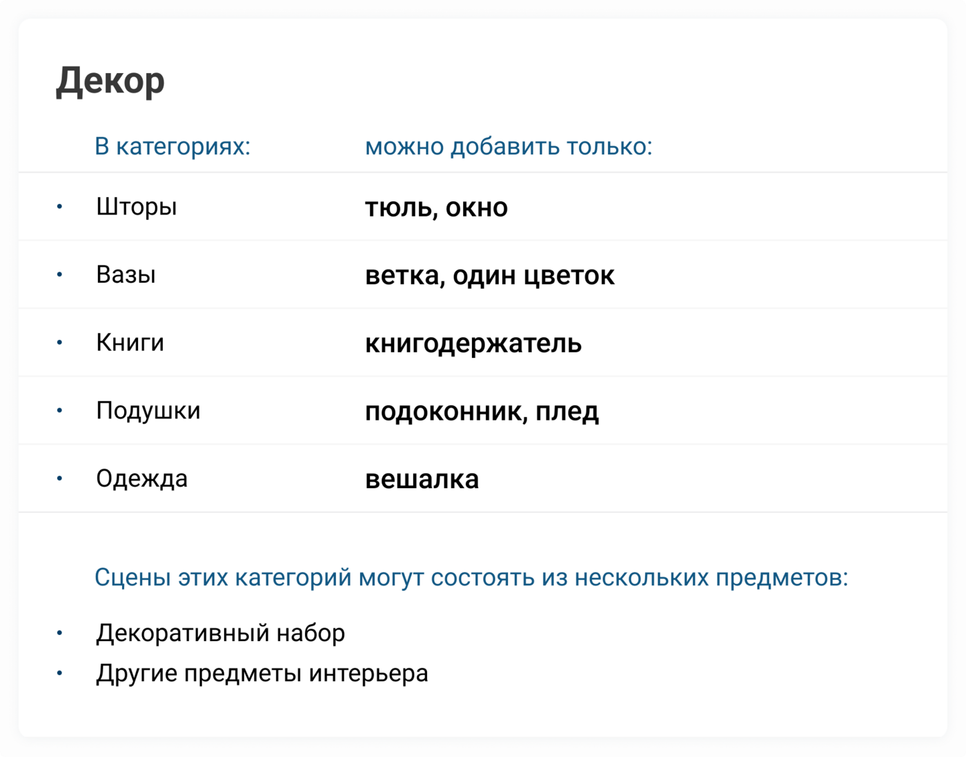This screenshot has width=966, height=757.
Task: Click the bullet beside "Декоративный набор"
Action: [60, 633]
